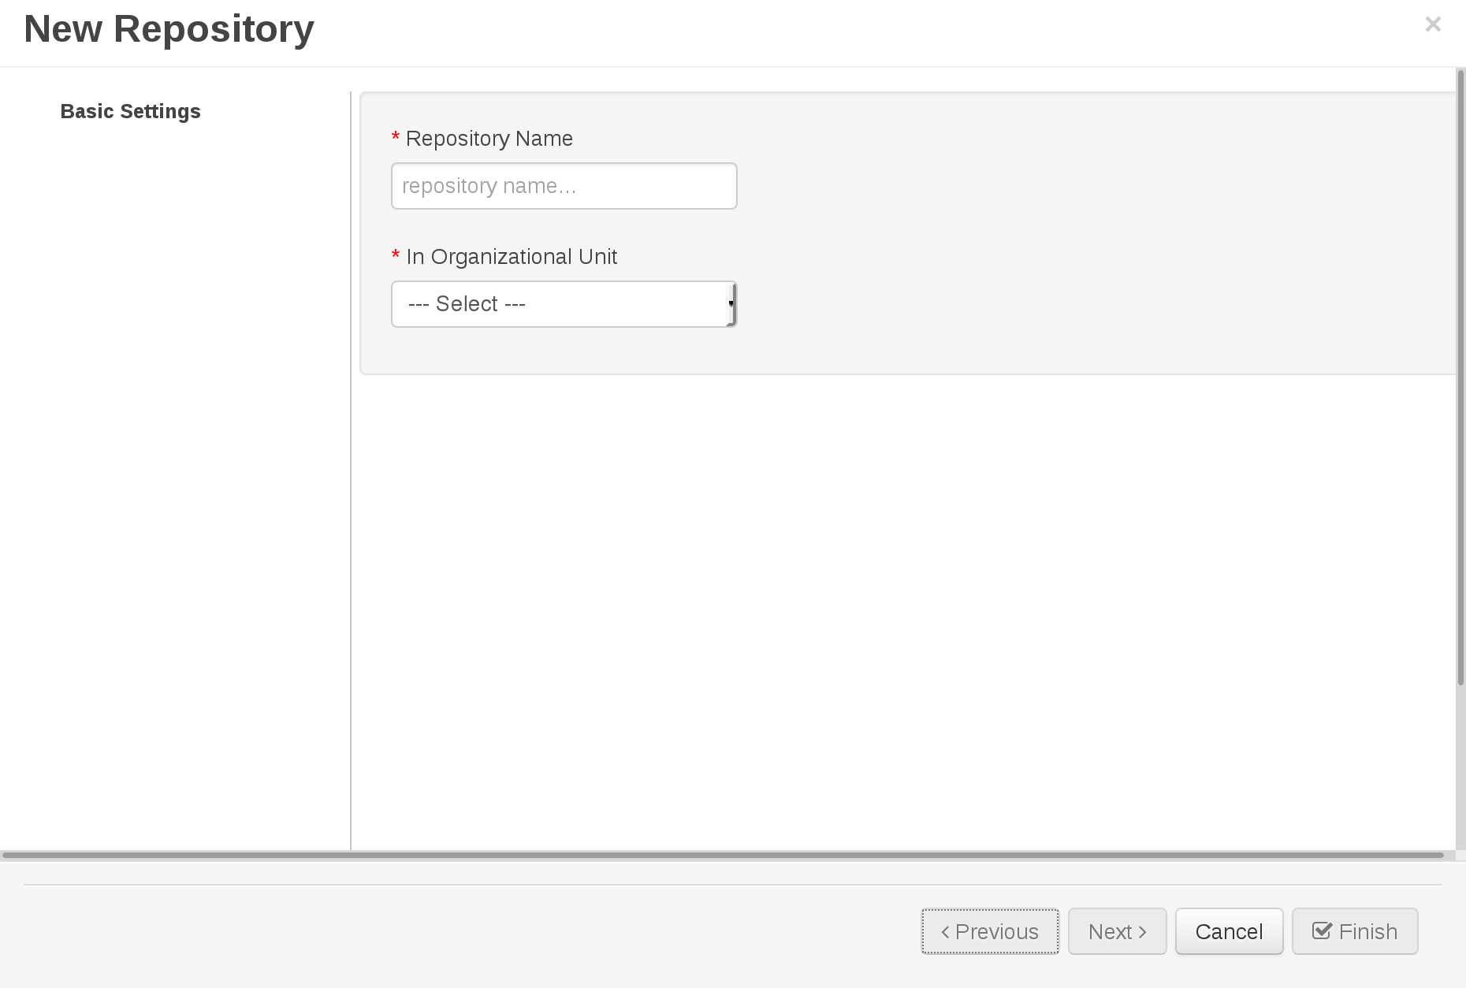Click the vertical scrollbar of the dialog
This screenshot has width=1466, height=988.
click(1460, 378)
